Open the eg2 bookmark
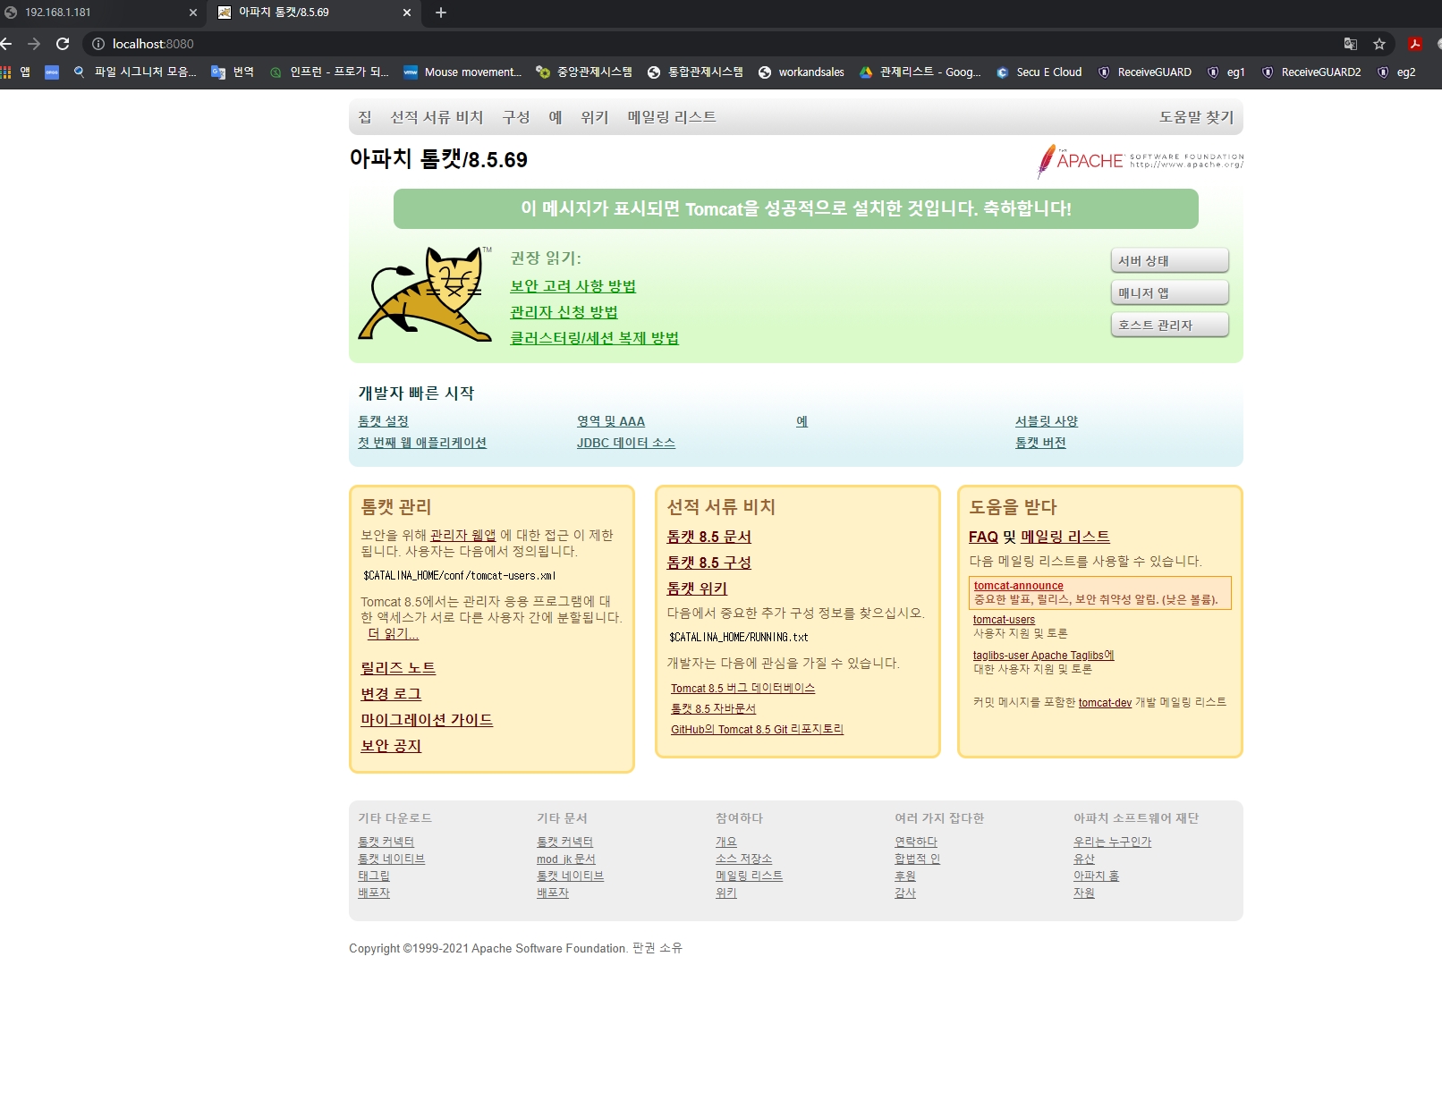 [x=1395, y=72]
